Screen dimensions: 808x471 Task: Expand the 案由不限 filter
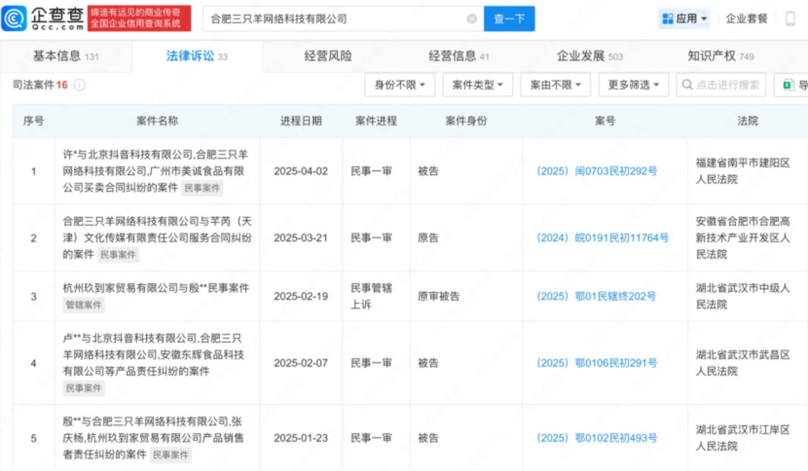(556, 85)
